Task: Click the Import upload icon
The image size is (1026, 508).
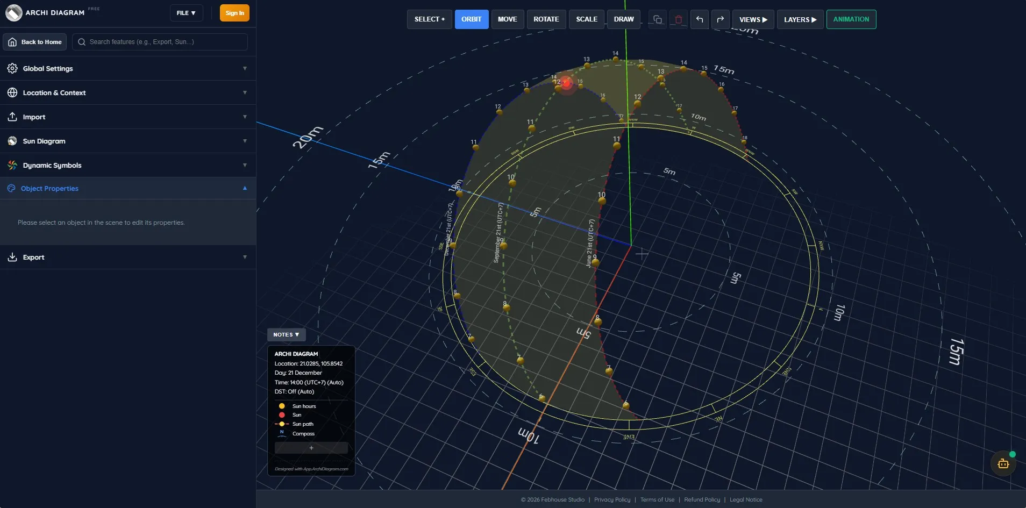Action: [x=12, y=117]
